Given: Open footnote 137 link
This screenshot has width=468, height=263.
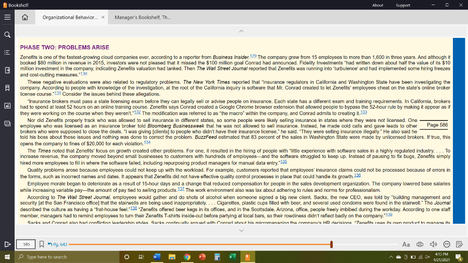Looking at the screenshot, I should [x=181, y=189].
